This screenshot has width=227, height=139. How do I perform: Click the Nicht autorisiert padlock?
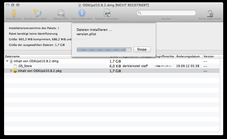coord(210,13)
